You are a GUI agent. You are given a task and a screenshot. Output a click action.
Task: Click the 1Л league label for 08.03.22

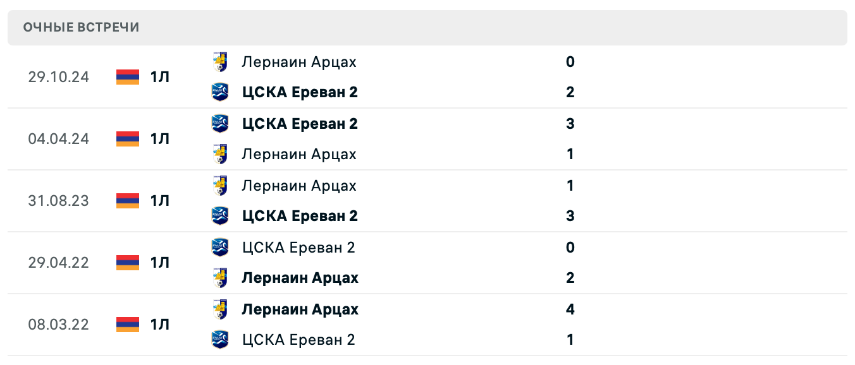tap(160, 325)
